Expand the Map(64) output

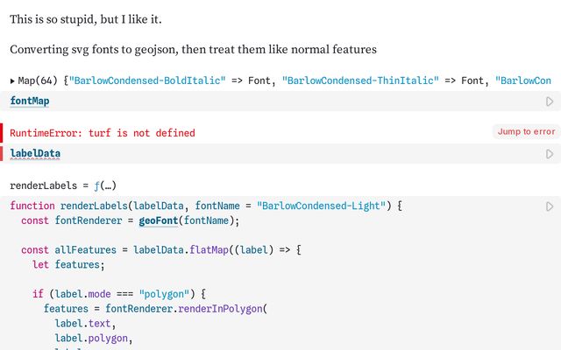(12, 80)
